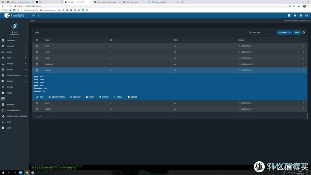Click the Windows taskbar search icon
Screen dimensions: 311x175
(x=9, y=173)
